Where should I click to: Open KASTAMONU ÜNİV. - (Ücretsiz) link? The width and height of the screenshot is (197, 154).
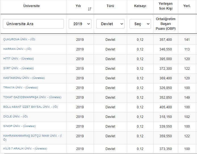24,78
